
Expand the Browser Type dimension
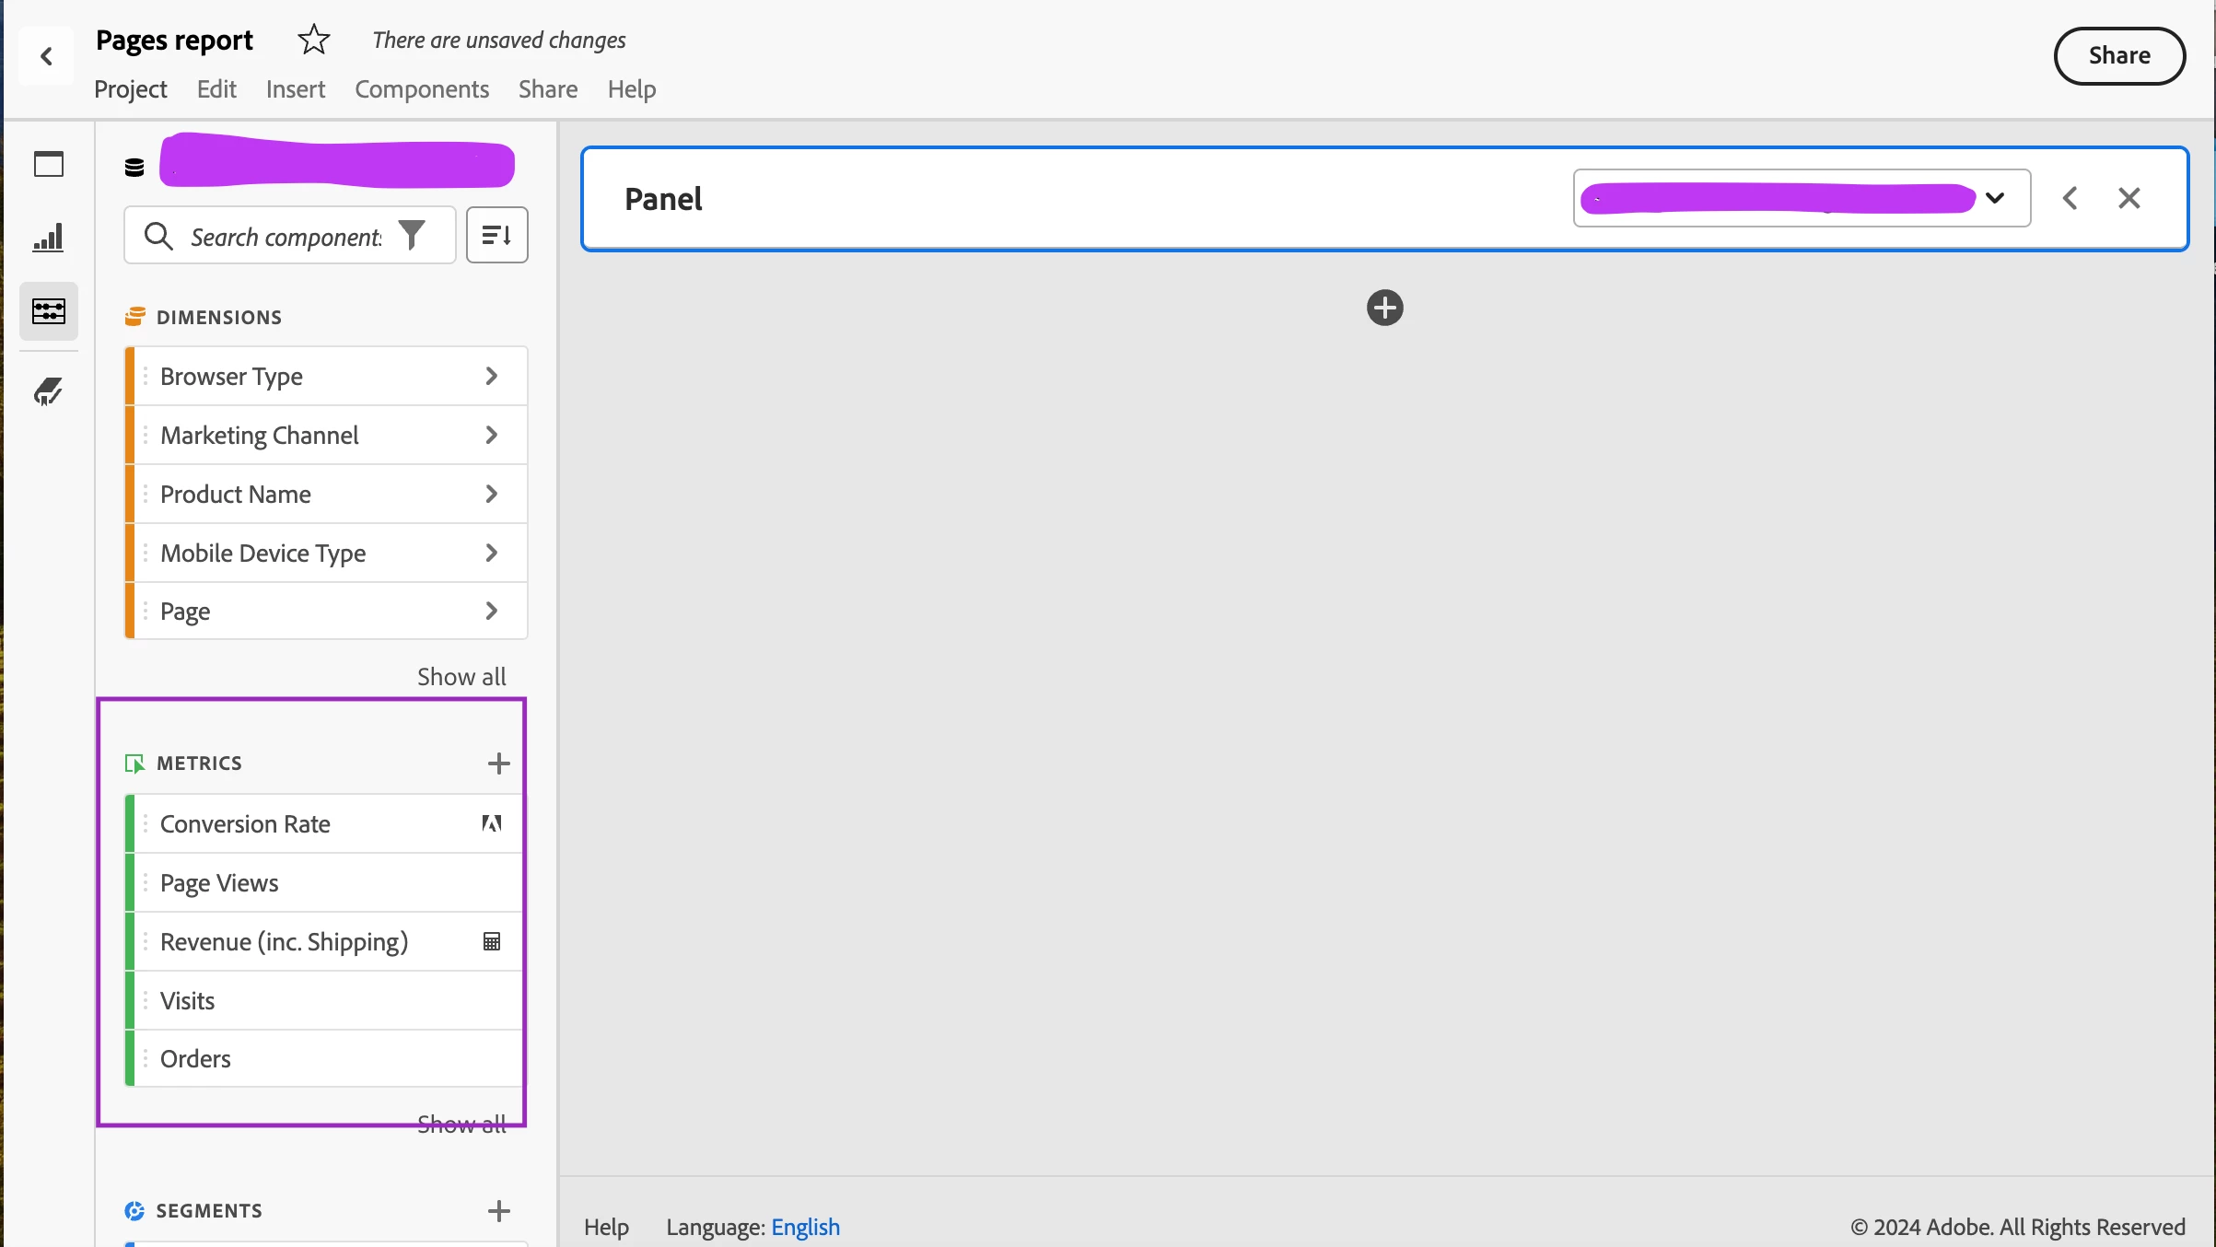(491, 376)
